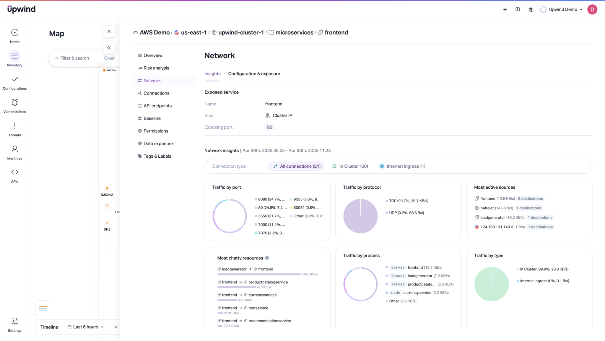
Task: Select the Vulnerabilities bug icon
Action: pyautogui.click(x=14, y=103)
